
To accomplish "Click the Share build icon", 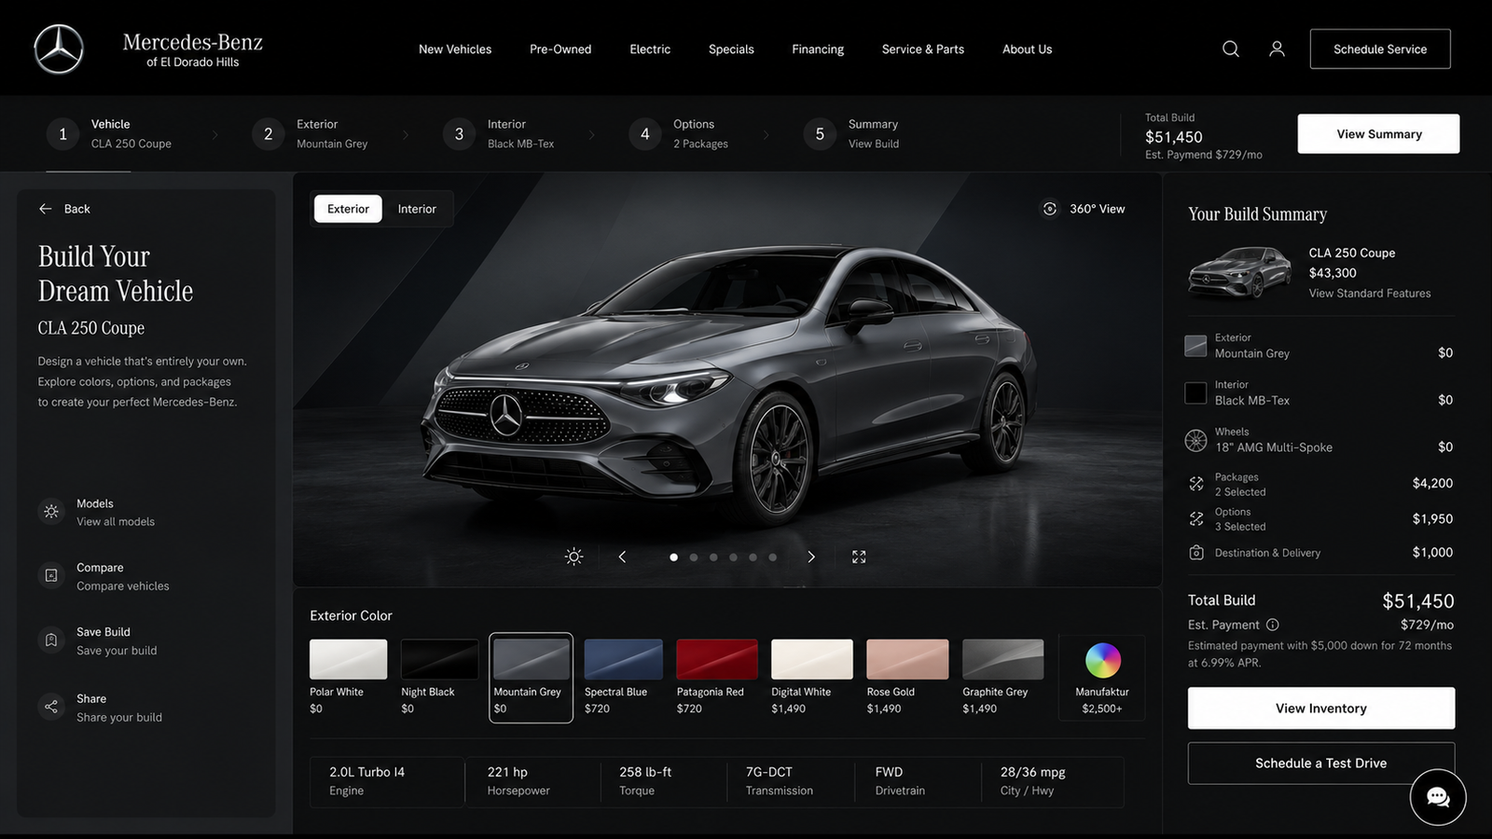I will click(x=51, y=707).
